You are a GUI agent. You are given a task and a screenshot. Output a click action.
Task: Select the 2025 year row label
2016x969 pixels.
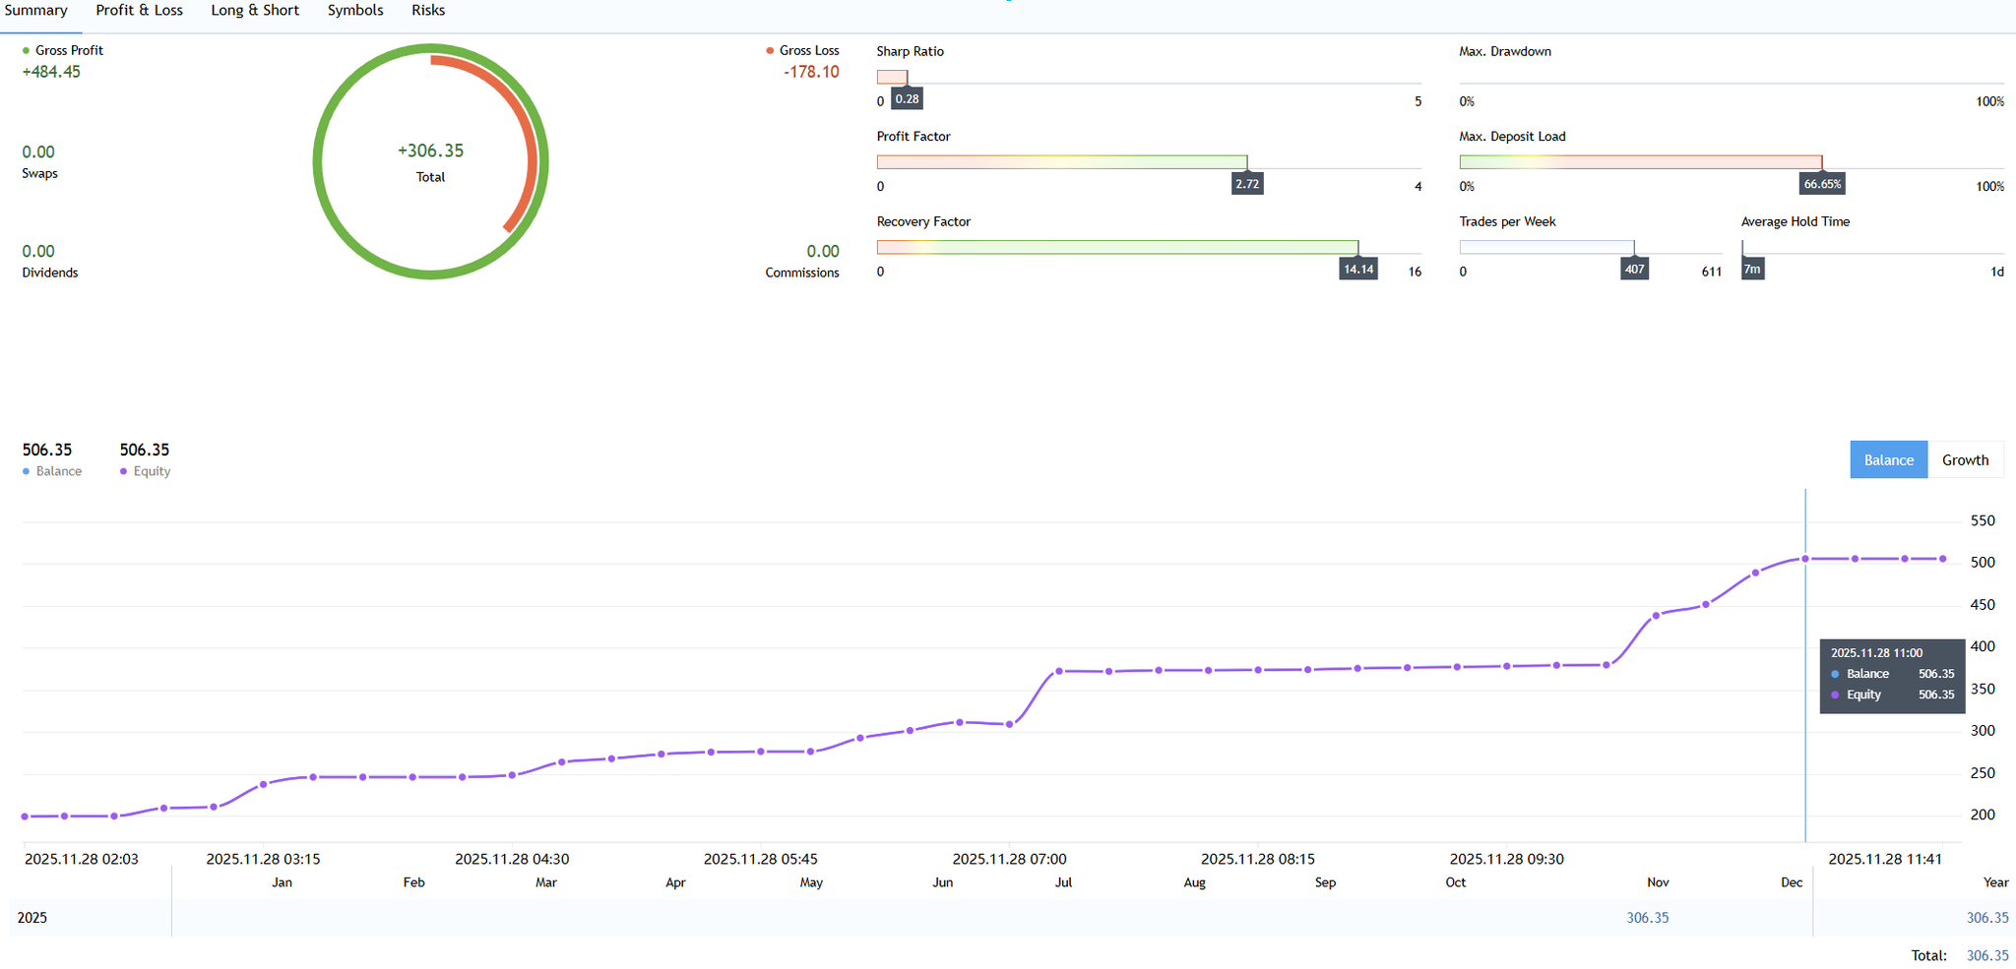click(x=32, y=918)
